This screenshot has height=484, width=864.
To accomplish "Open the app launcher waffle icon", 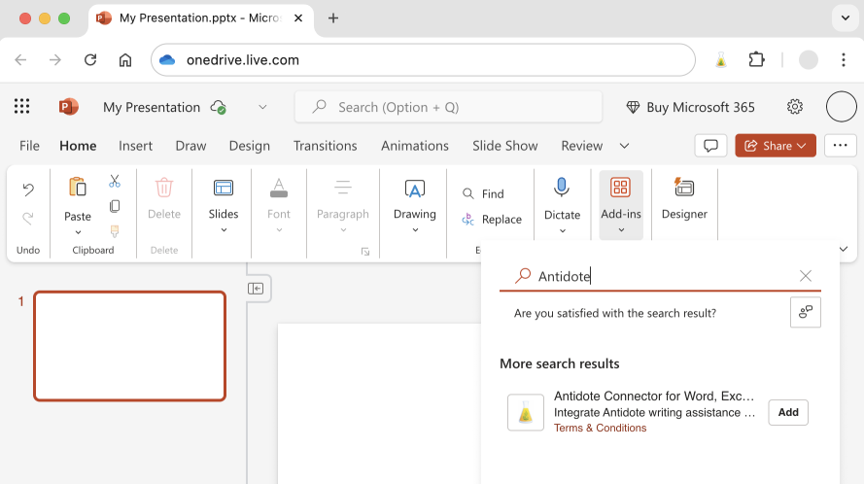I will [x=22, y=107].
